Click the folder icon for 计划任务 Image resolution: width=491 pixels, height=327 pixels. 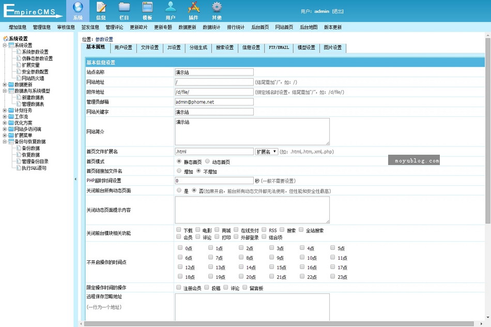(x=11, y=110)
